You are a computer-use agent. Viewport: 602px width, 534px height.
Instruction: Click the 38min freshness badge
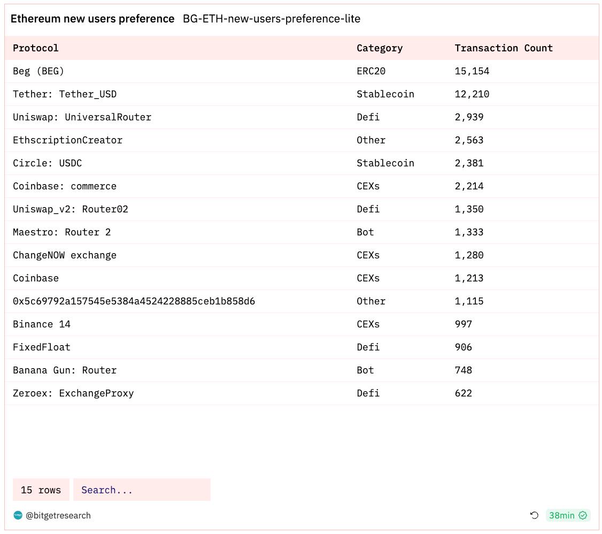pos(568,515)
